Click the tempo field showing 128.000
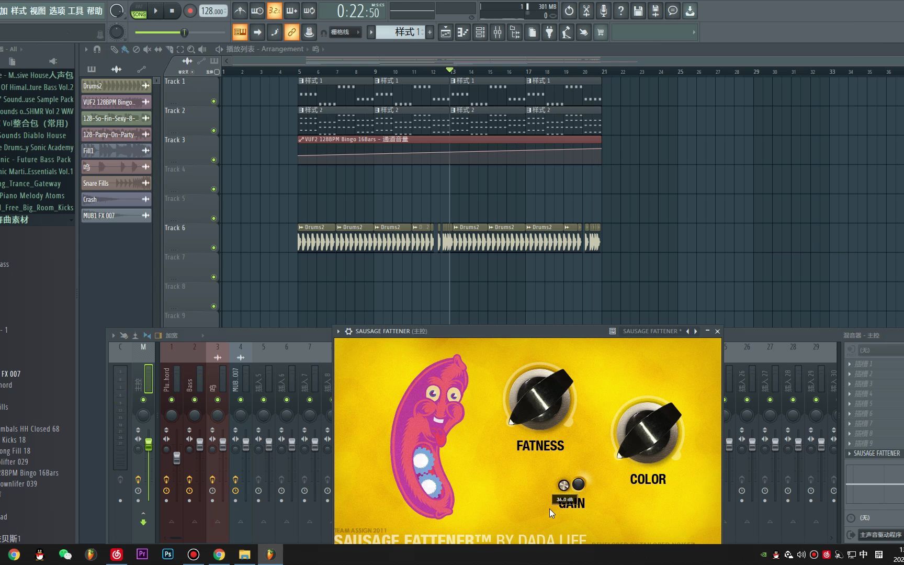The width and height of the screenshot is (904, 565). pos(213,11)
